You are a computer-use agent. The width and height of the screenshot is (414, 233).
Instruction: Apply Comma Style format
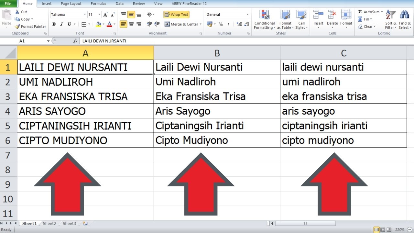229,24
